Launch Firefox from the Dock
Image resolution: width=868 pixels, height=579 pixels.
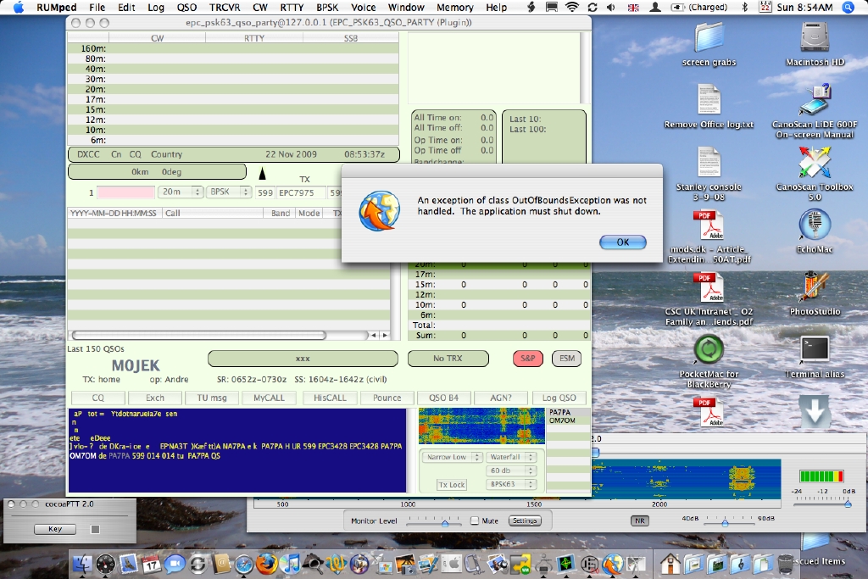point(266,563)
